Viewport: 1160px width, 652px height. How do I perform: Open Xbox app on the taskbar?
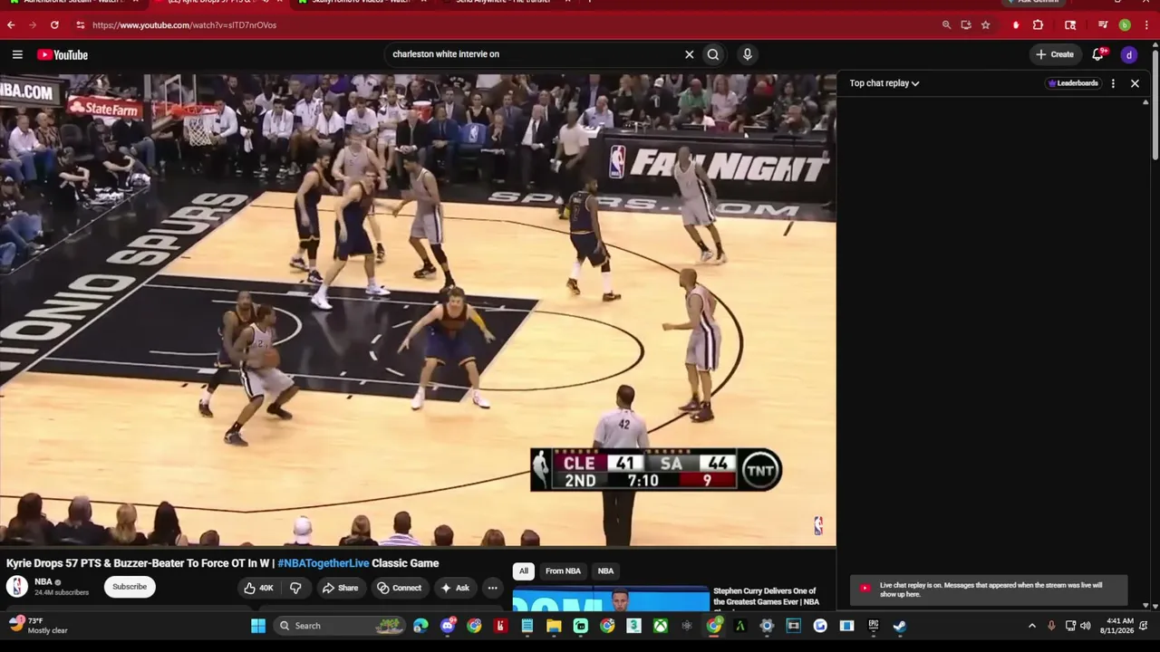(662, 626)
